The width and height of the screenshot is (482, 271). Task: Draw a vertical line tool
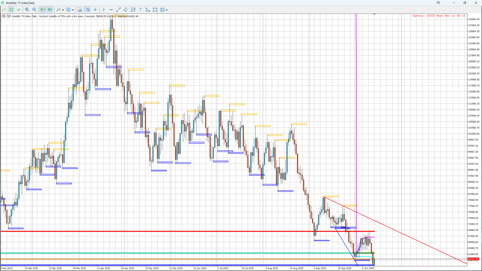click(x=104, y=10)
